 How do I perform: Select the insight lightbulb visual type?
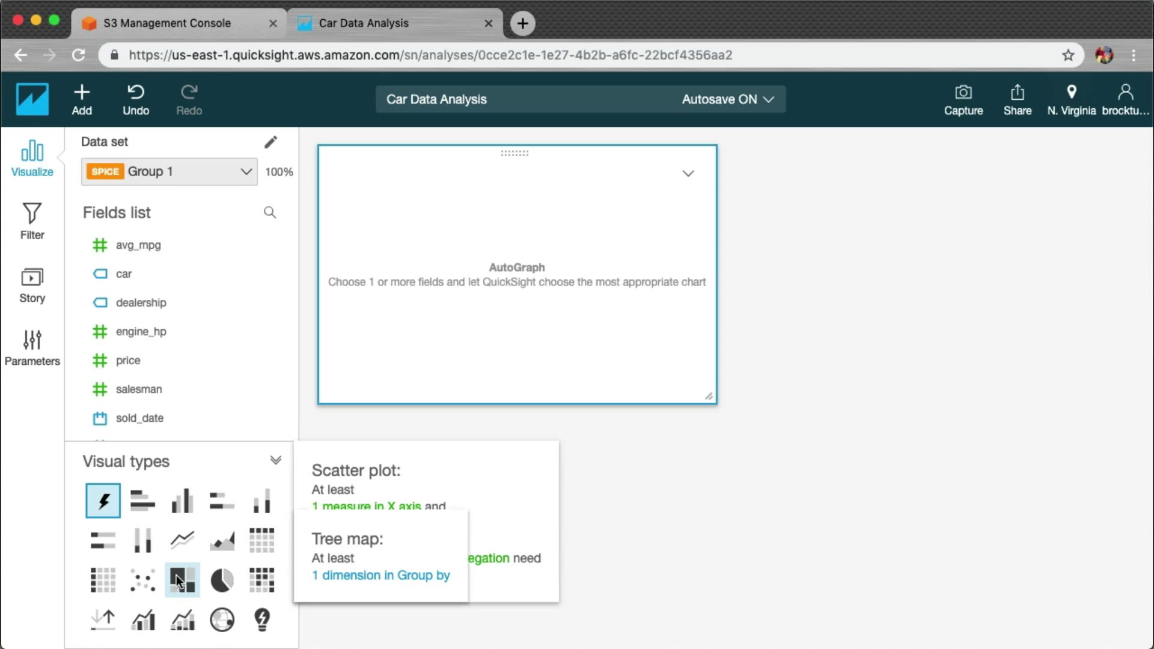point(262,620)
